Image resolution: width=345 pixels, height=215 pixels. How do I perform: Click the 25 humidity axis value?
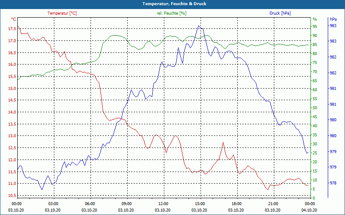coord(315,153)
